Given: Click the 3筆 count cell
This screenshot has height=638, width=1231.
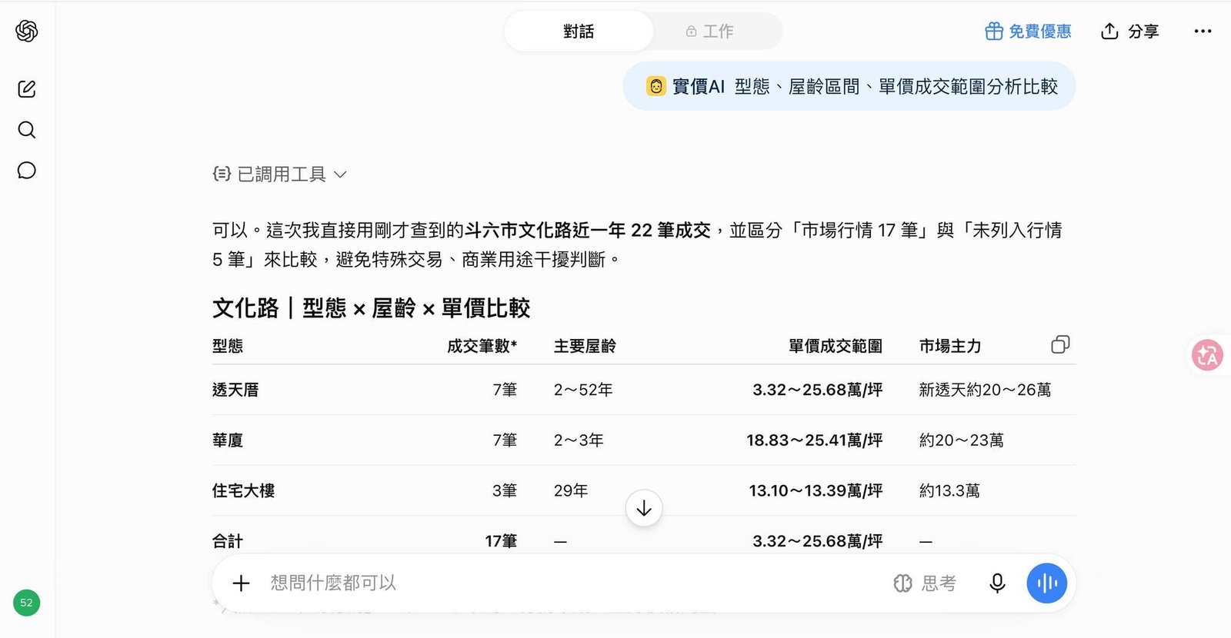Looking at the screenshot, I should click(505, 490).
